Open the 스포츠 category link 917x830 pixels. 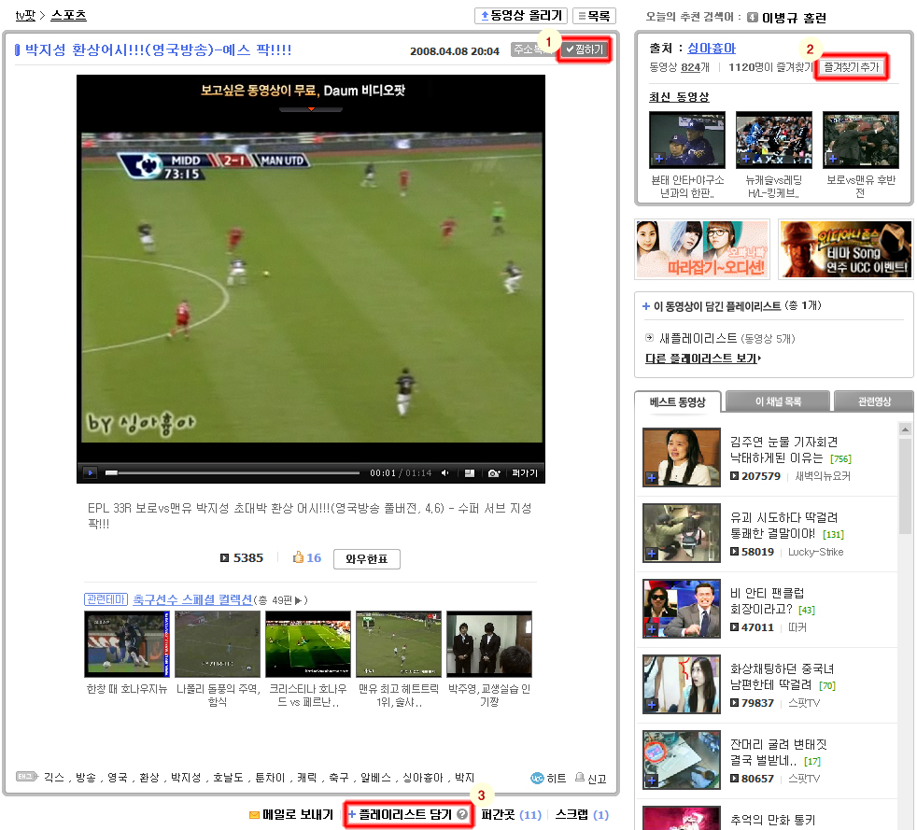coord(68,15)
